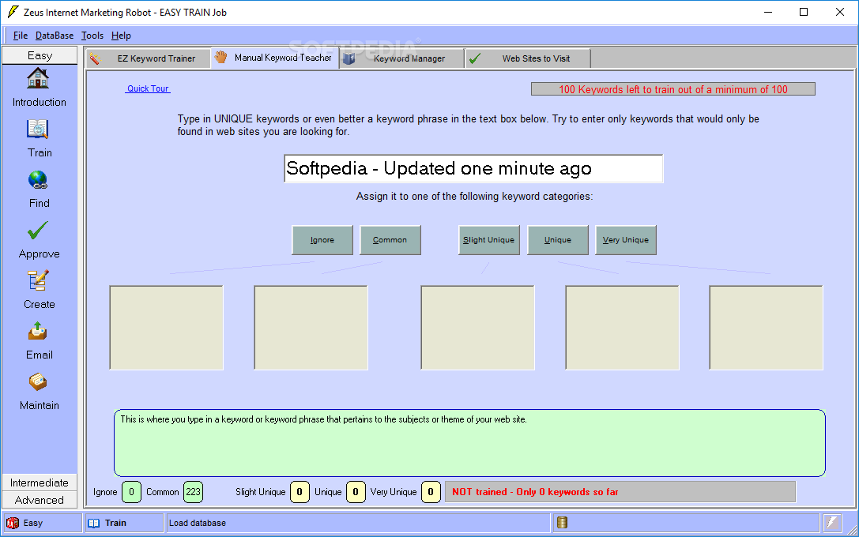Click the list box under Unique button
This screenshot has width=859, height=537.
(x=623, y=328)
